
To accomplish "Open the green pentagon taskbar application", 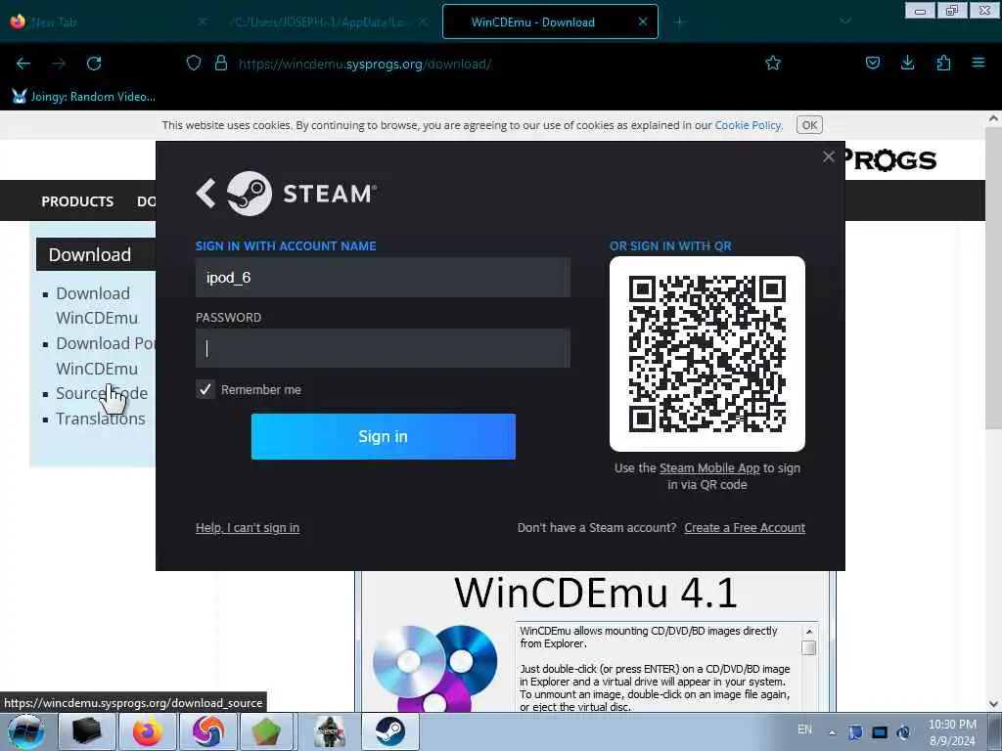I will click(x=267, y=731).
